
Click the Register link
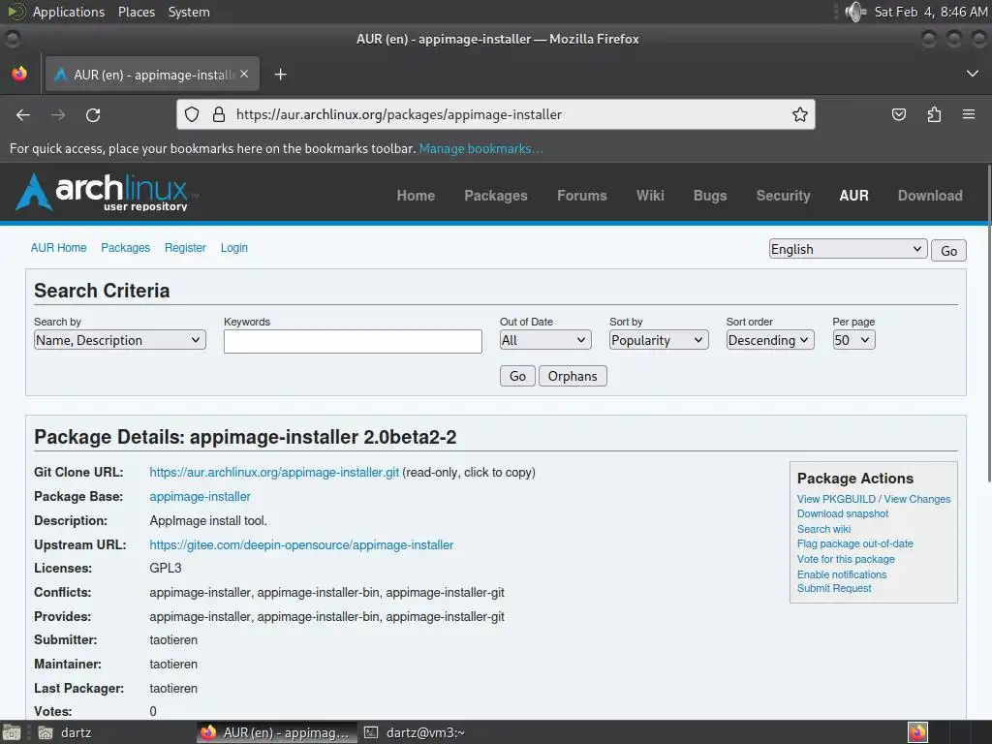[185, 248]
